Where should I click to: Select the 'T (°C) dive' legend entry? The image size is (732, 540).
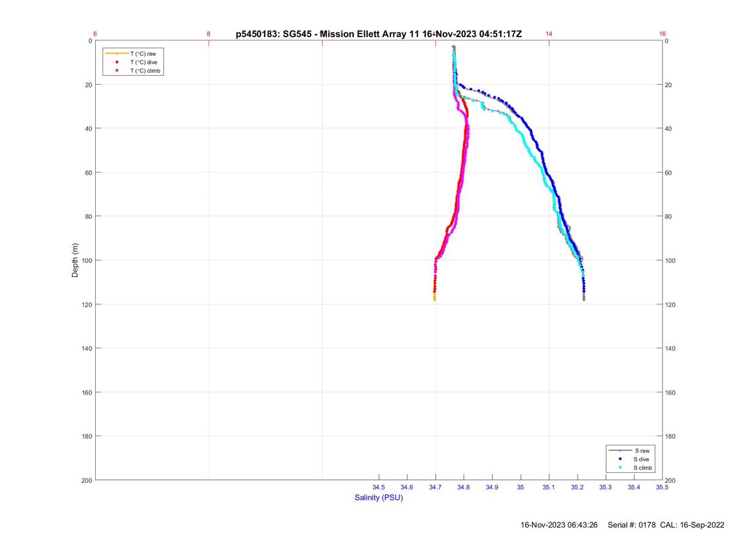132,62
